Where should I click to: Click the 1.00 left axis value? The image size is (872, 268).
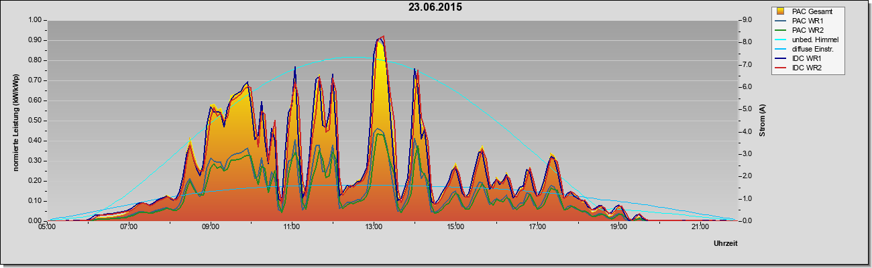coord(34,20)
